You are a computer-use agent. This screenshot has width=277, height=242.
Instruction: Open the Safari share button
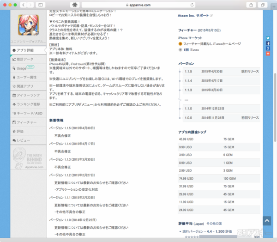251,5
